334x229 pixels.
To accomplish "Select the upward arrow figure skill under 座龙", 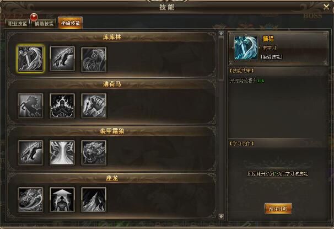I will [62, 200].
